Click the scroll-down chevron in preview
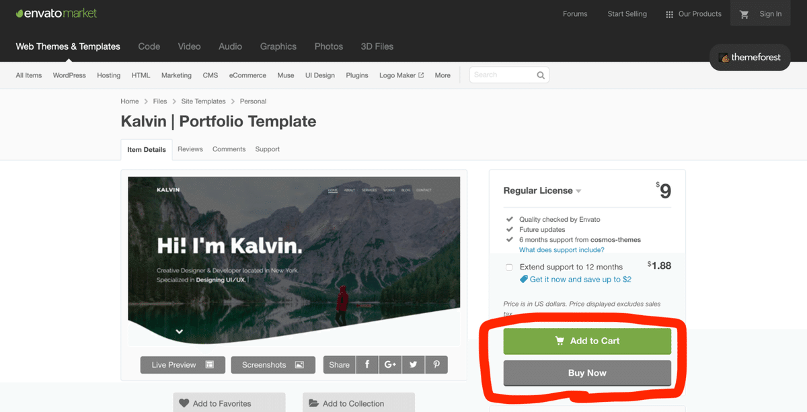This screenshot has width=807, height=412. pyautogui.click(x=180, y=331)
